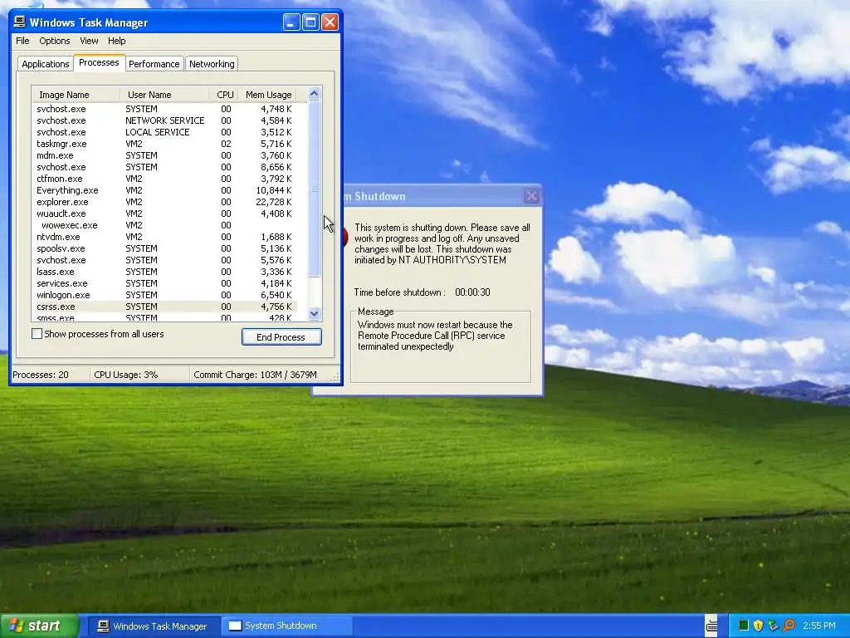This screenshot has height=638, width=850.
Task: Click the Task Manager CPU meter tray icon
Action: tap(743, 626)
